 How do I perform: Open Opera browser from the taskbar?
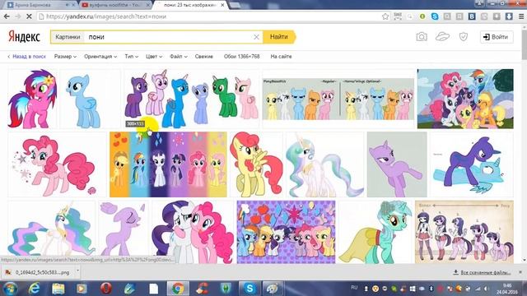coord(106,289)
